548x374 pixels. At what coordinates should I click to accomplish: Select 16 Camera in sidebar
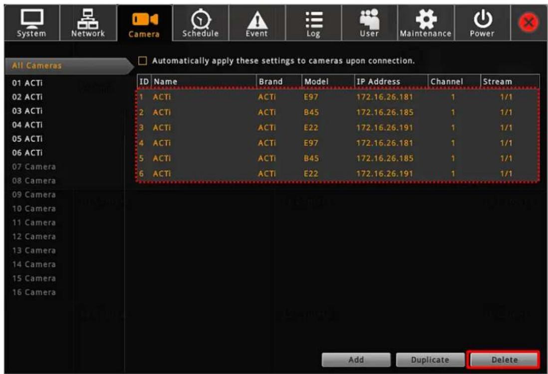(34, 292)
